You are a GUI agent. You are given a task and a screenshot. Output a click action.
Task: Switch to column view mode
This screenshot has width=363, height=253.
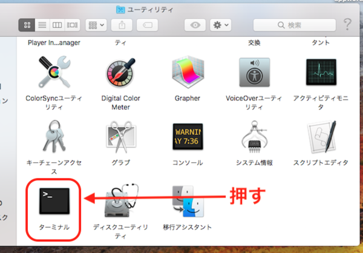pyautogui.click(x=57, y=25)
